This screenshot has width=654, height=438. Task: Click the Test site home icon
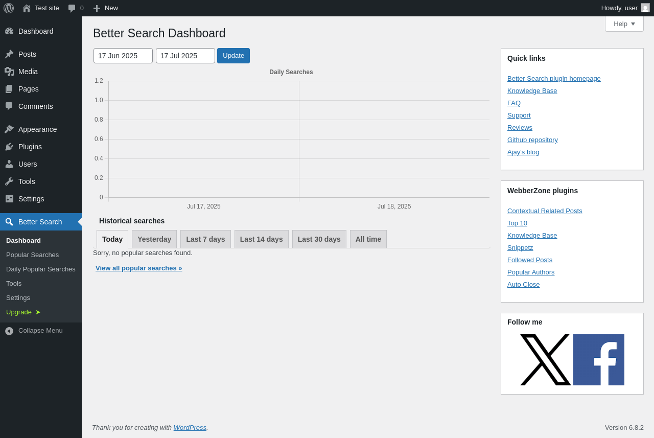pyautogui.click(x=27, y=8)
